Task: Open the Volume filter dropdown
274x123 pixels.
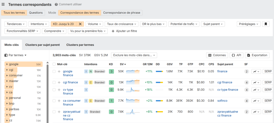Action: point(94,24)
